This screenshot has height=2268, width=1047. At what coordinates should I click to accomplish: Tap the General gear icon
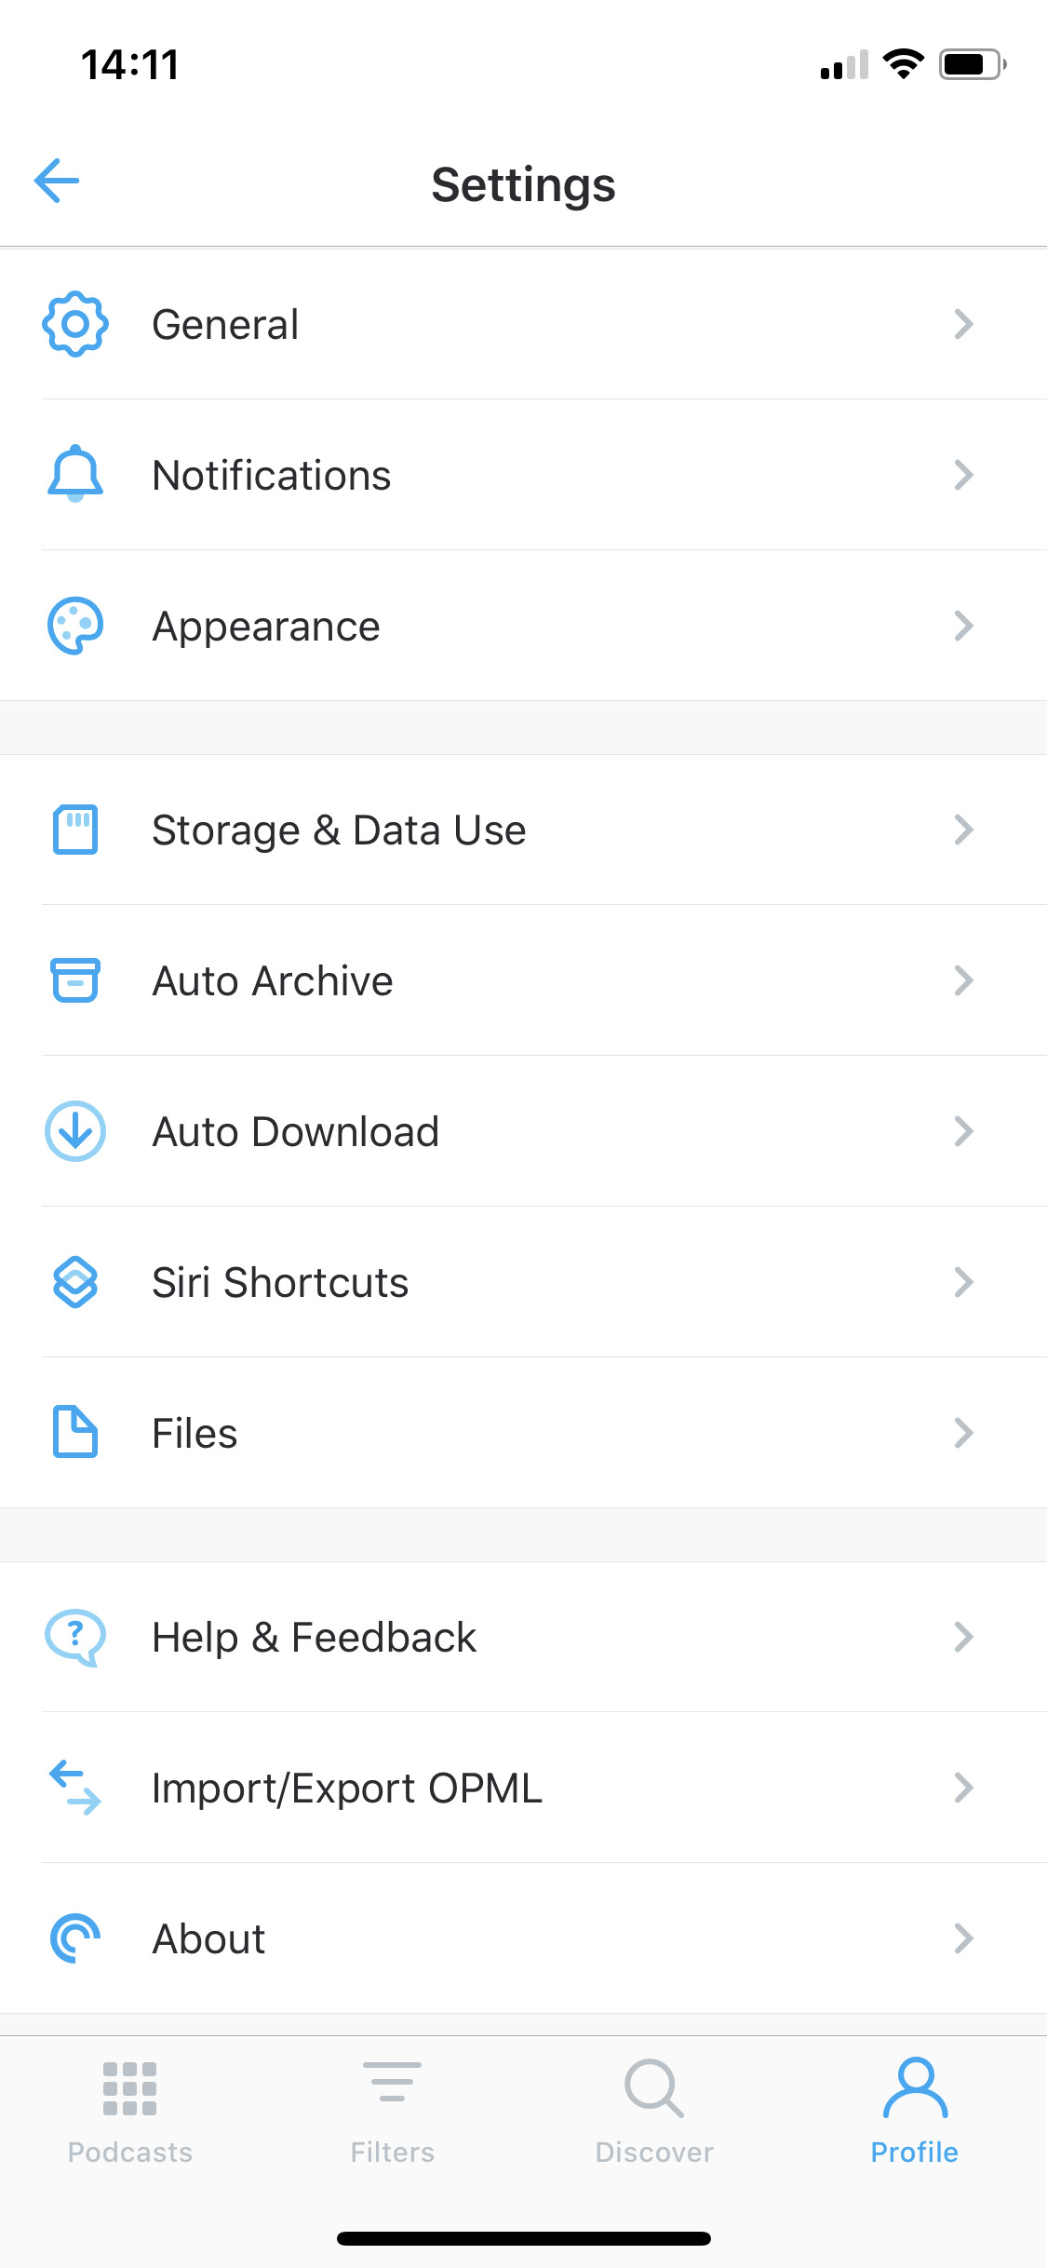pos(75,324)
